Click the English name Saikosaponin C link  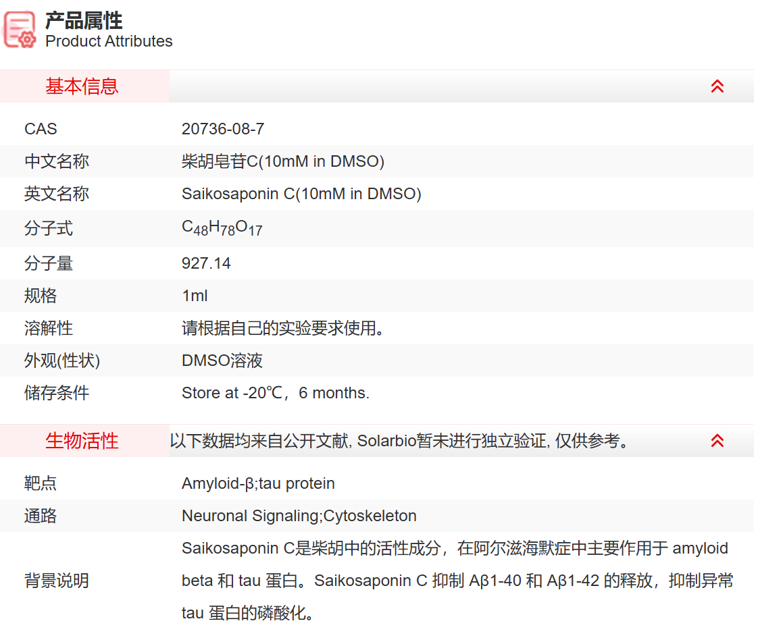tap(301, 194)
